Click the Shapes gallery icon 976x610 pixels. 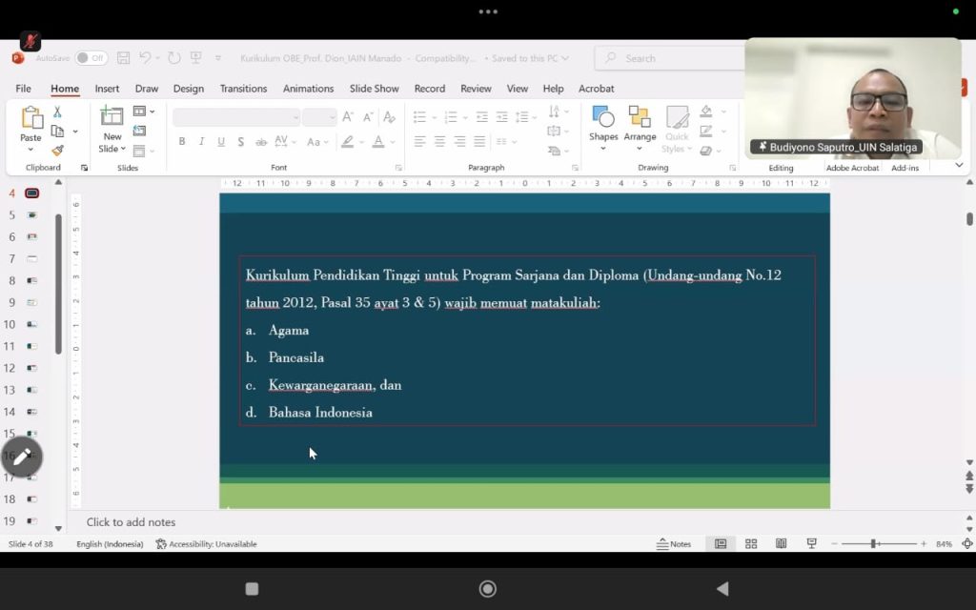[602, 117]
